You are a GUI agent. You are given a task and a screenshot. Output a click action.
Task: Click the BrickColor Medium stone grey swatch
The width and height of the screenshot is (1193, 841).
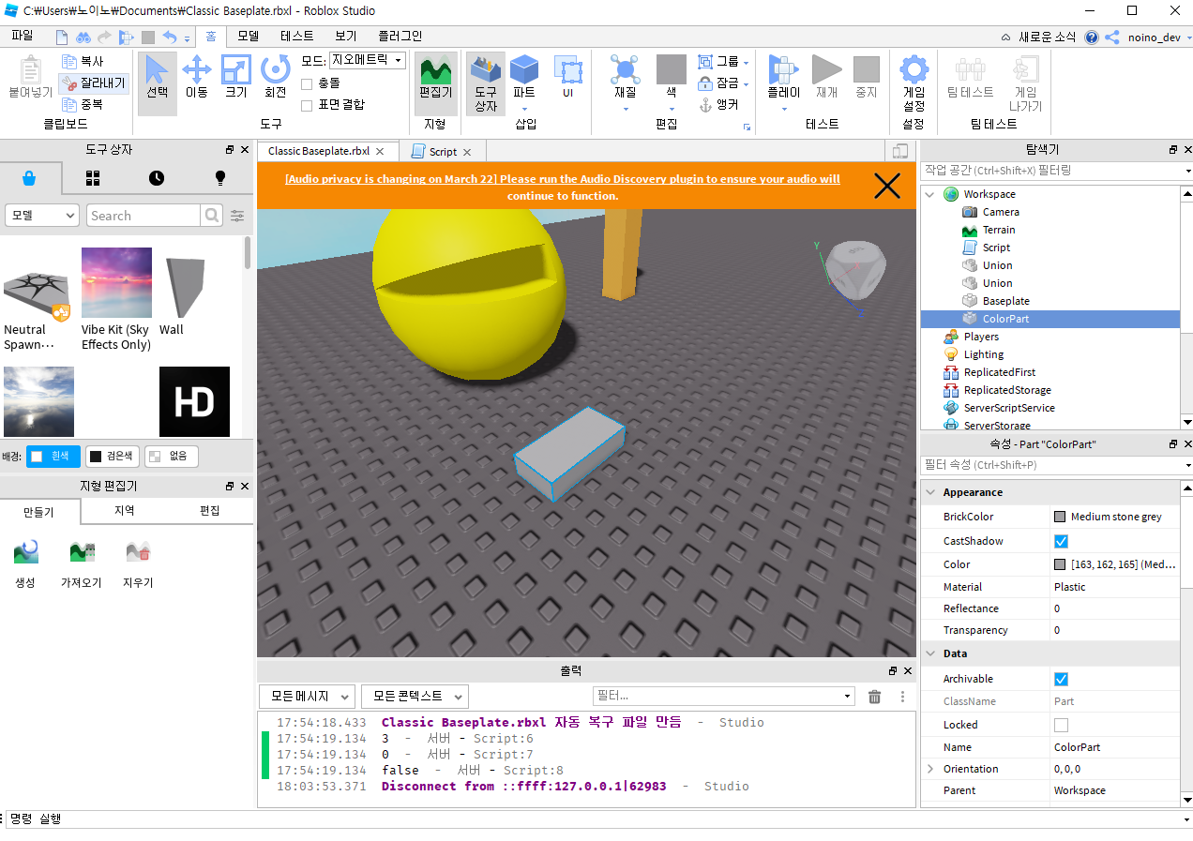click(x=1060, y=517)
